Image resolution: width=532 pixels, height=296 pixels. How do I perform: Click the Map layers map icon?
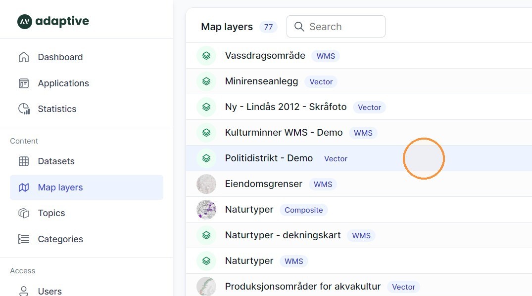tap(24, 187)
